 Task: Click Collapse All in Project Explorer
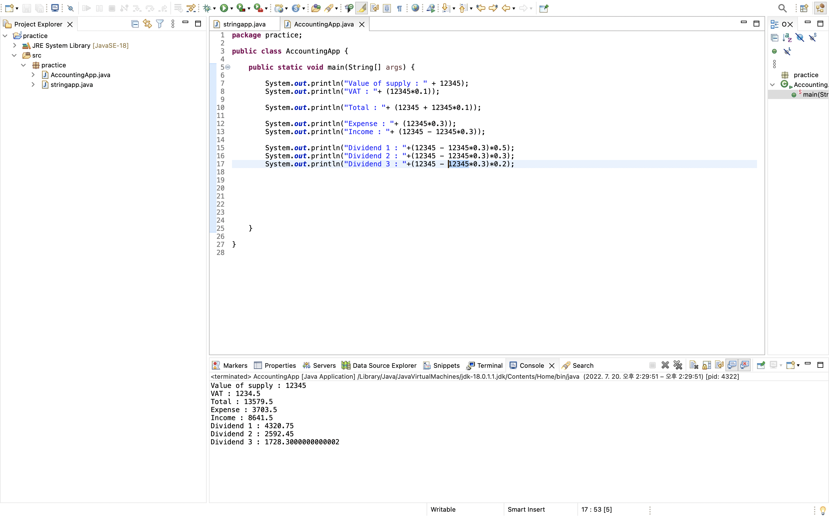click(135, 24)
